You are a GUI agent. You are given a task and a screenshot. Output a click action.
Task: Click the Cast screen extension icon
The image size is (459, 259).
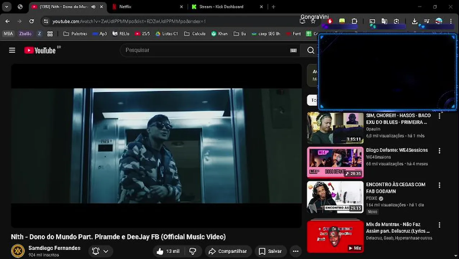(x=372, y=21)
